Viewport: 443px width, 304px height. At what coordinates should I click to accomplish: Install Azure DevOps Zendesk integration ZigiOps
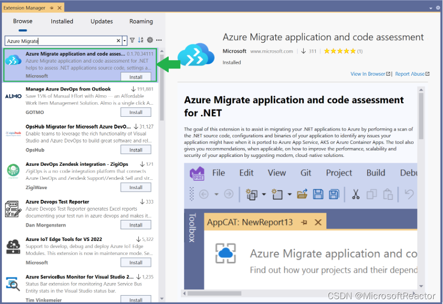[x=136, y=187]
